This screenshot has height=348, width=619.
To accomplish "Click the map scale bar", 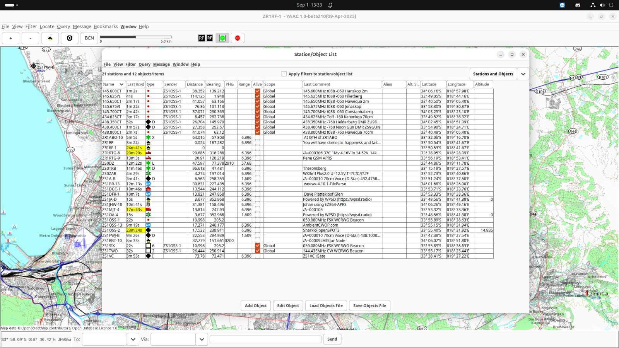I will tap(135, 37).
